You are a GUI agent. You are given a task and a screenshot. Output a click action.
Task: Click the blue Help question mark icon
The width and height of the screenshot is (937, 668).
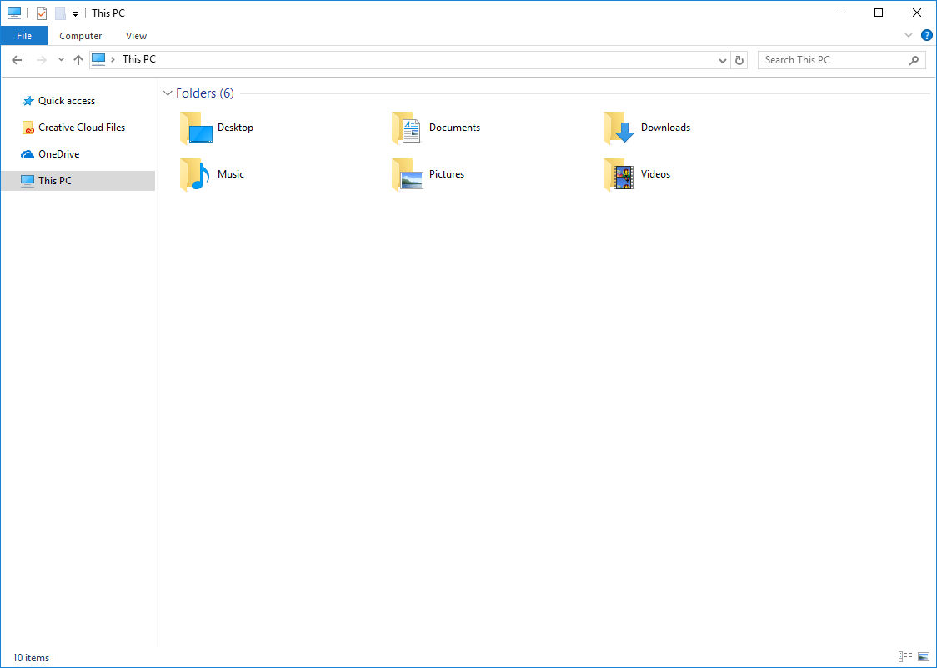tap(926, 35)
